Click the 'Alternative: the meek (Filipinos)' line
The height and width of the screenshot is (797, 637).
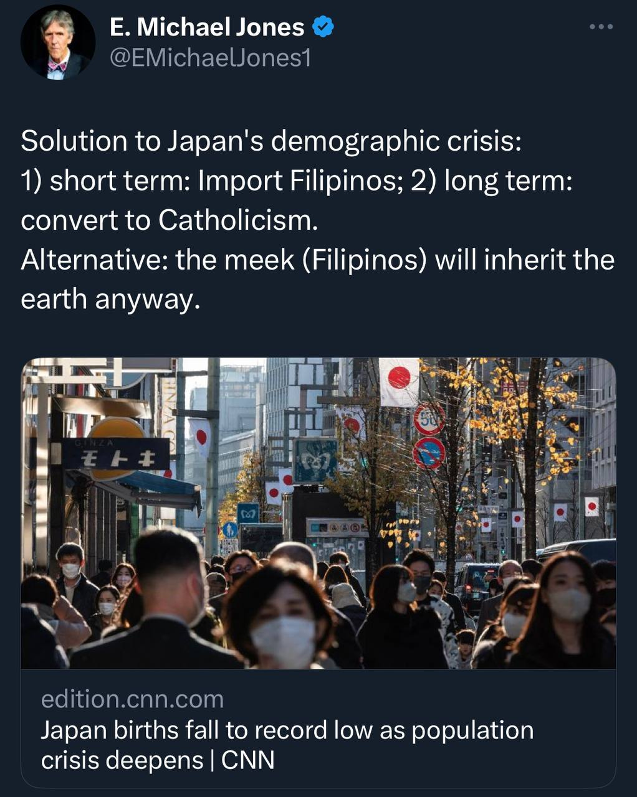pyautogui.click(x=318, y=260)
